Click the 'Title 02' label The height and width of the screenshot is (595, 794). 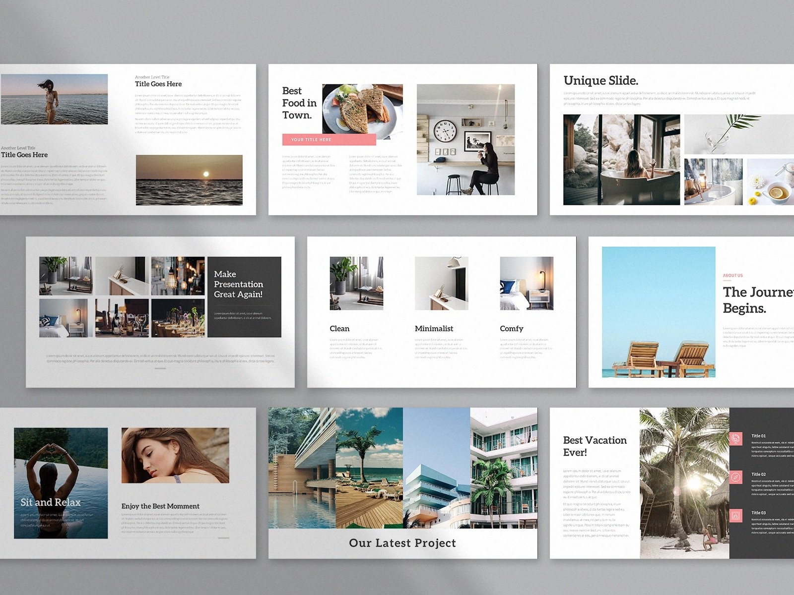pos(758,475)
